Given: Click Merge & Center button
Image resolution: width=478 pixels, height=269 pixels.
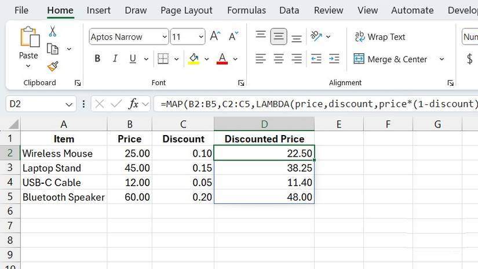Looking at the screenshot, I should [x=390, y=59].
